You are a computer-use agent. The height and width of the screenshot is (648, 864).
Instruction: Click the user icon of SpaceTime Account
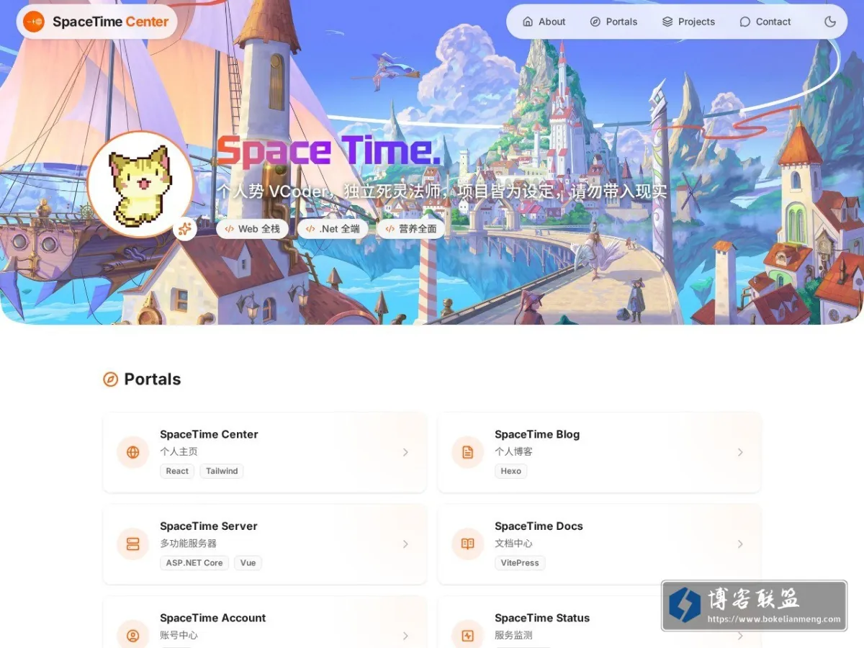133,636
